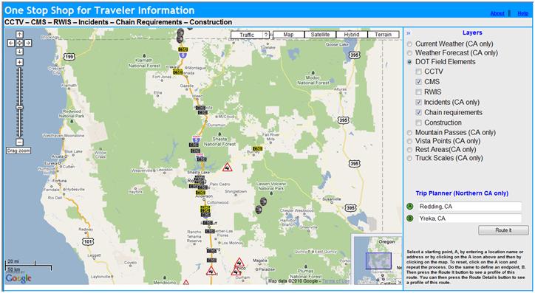The height and width of the screenshot is (293, 535).
Task: Open the lower chain requirement tire icon near Lassen
Action: click(259, 210)
